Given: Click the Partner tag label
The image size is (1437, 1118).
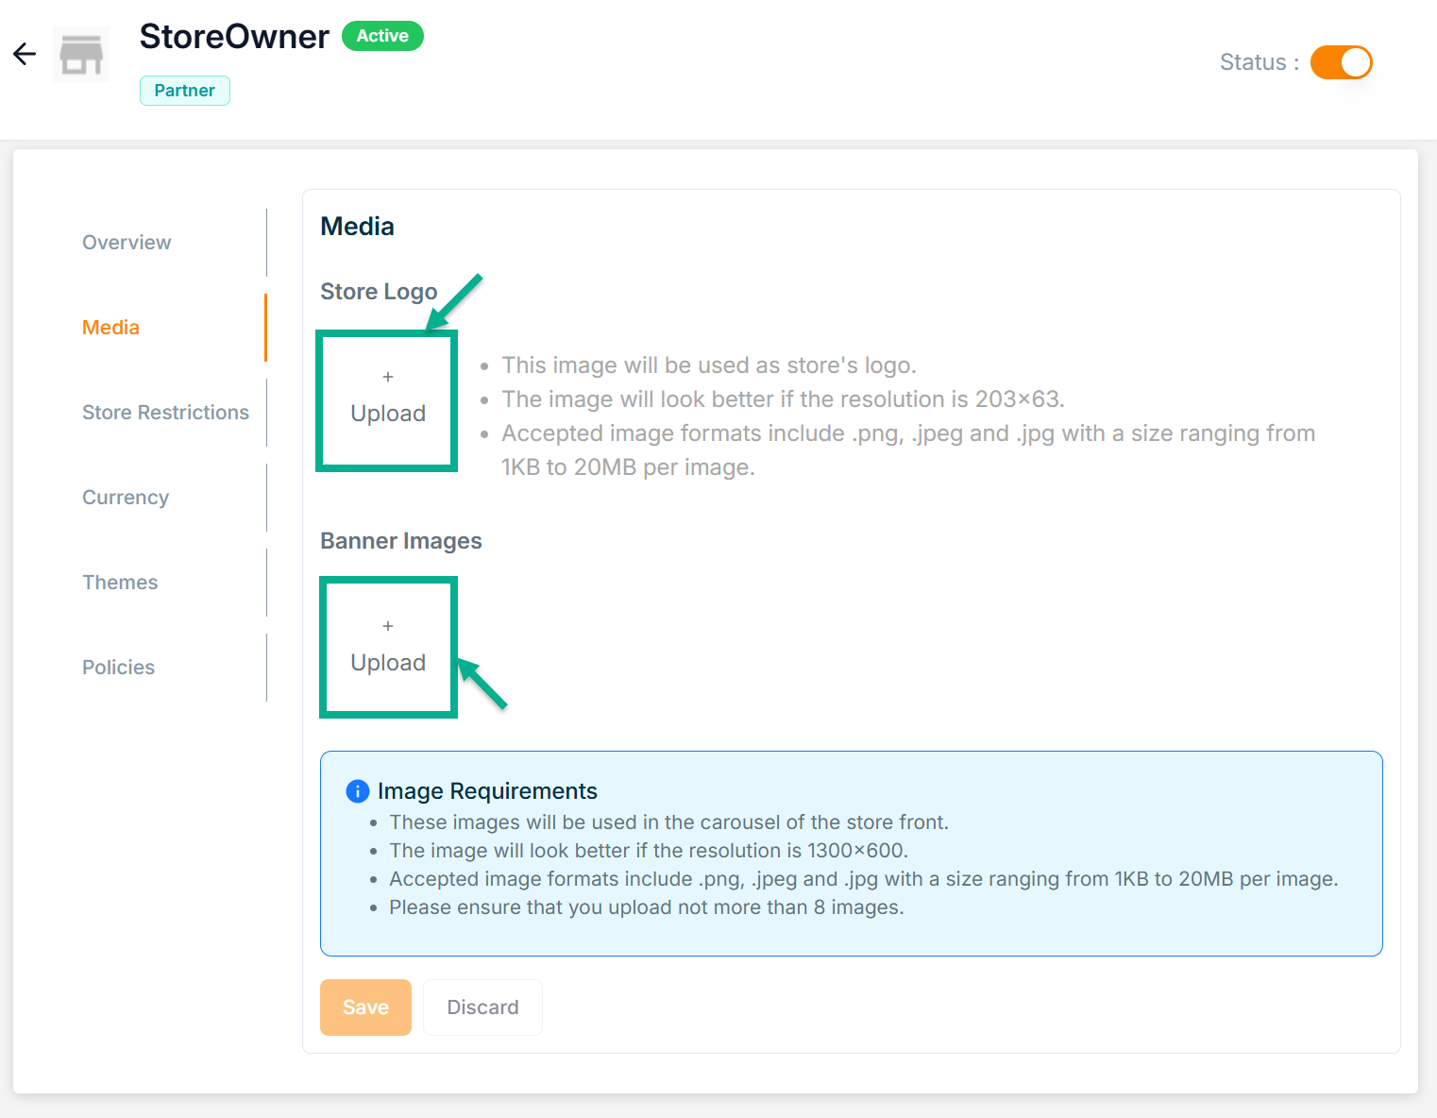Looking at the screenshot, I should click(x=185, y=91).
